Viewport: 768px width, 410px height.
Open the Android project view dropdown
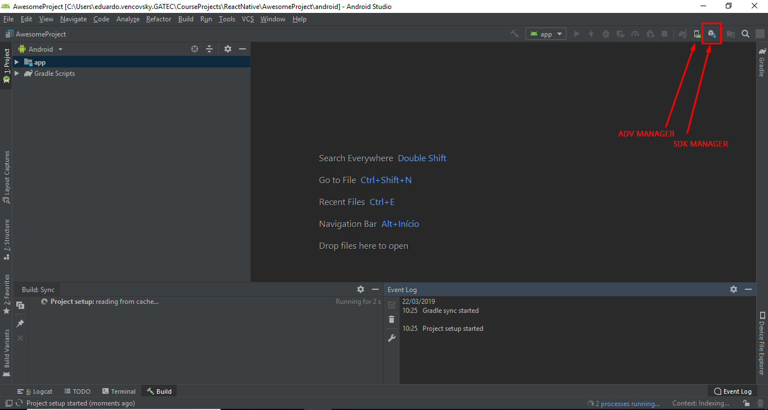click(x=41, y=49)
